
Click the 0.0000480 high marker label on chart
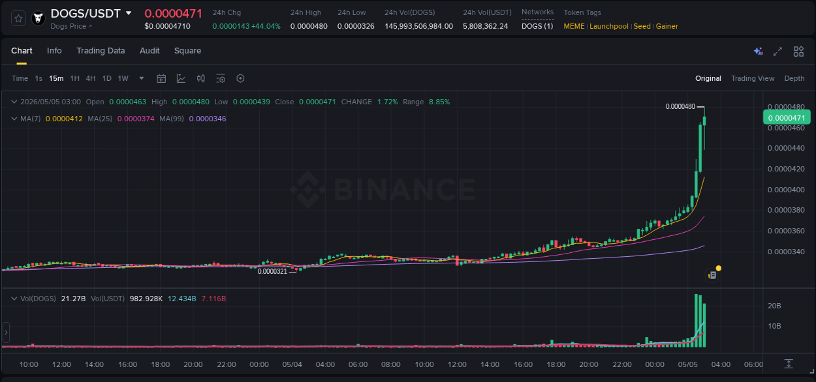[x=680, y=106]
